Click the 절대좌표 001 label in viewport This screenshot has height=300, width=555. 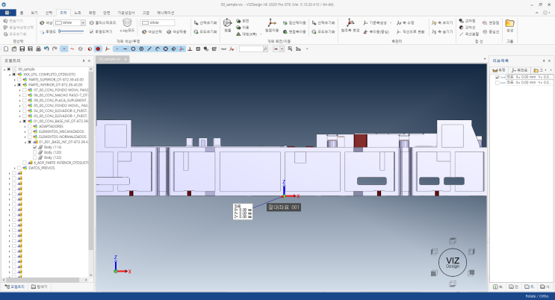(284, 207)
